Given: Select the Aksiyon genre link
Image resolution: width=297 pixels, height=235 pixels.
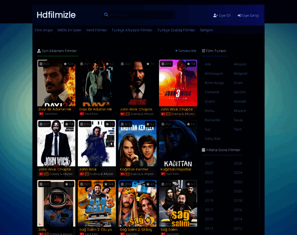Looking at the screenshot, I should [x=240, y=64].
